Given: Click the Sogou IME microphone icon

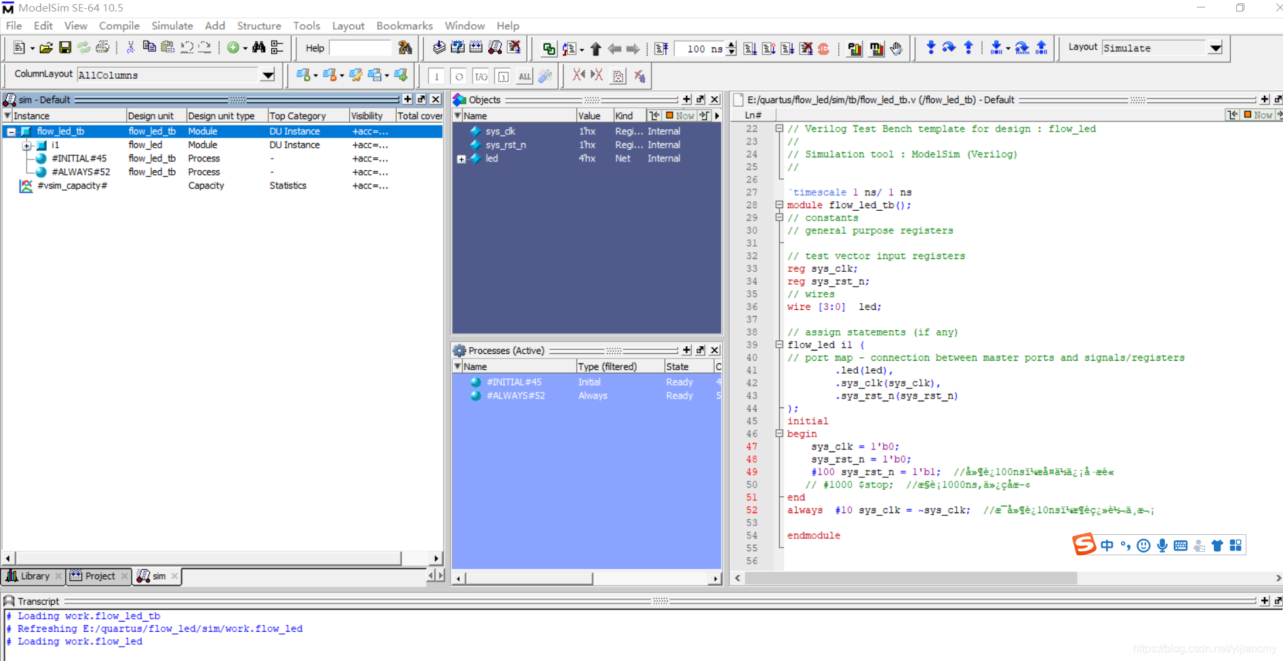Looking at the screenshot, I should click(x=1162, y=546).
